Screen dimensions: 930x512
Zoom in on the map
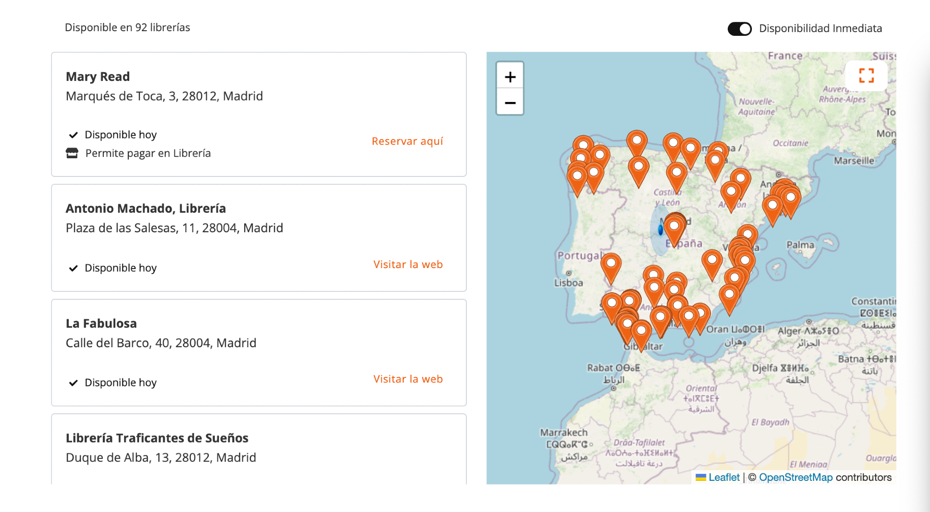510,77
